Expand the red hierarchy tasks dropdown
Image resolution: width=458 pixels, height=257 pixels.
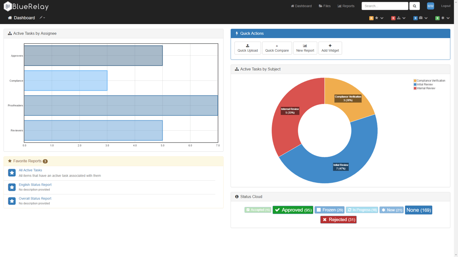(x=399, y=18)
